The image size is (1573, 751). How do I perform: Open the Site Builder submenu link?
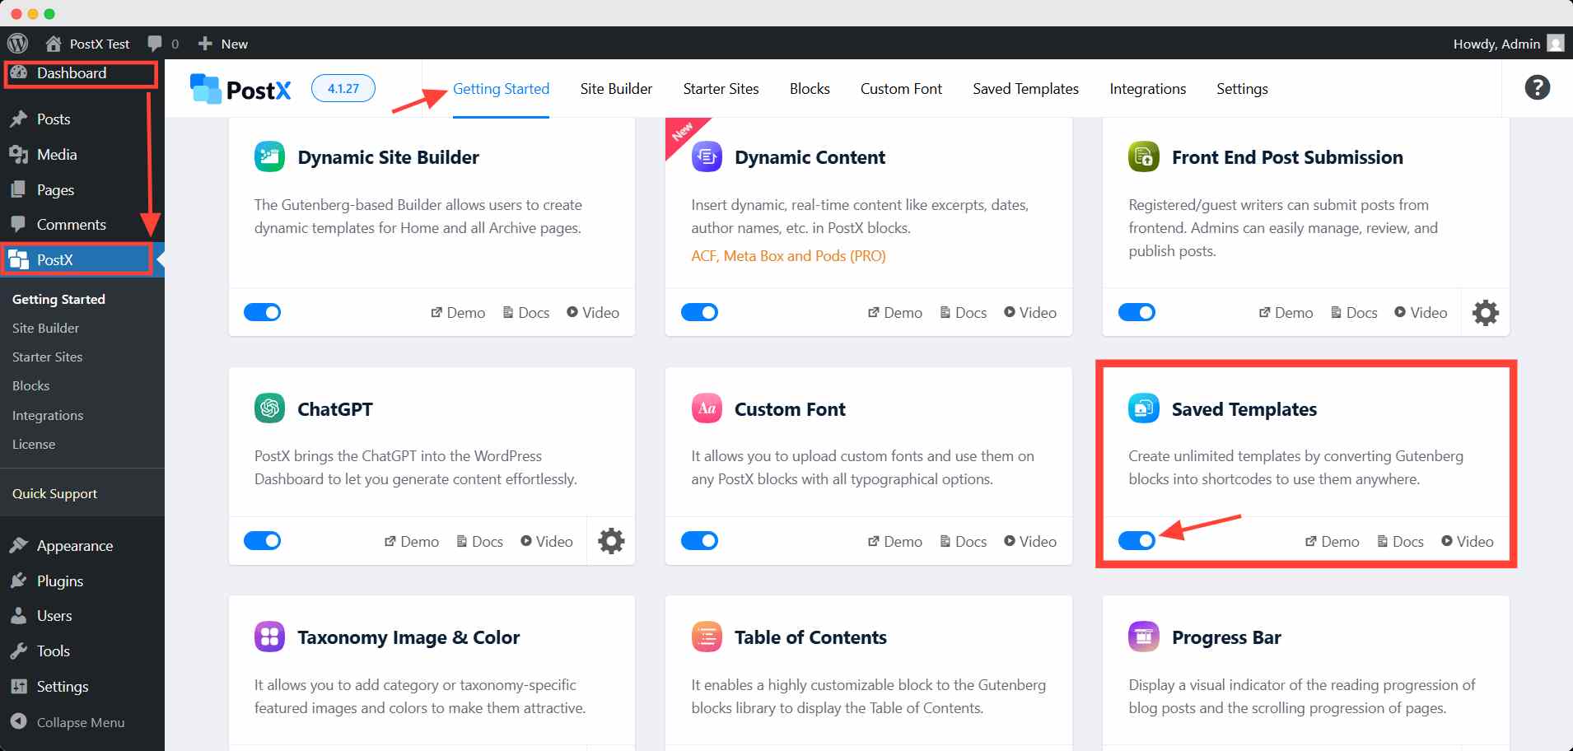45,328
